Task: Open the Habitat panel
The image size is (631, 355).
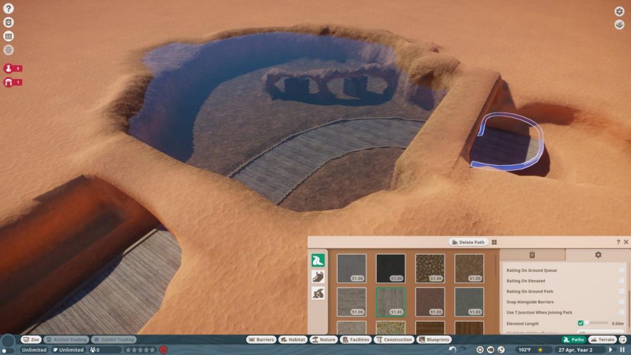Action: (x=292, y=339)
